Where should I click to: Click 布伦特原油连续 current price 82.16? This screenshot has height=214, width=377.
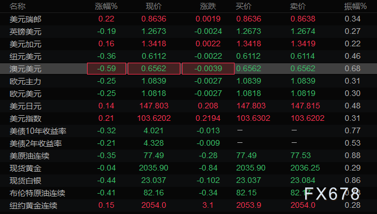pos(154,193)
